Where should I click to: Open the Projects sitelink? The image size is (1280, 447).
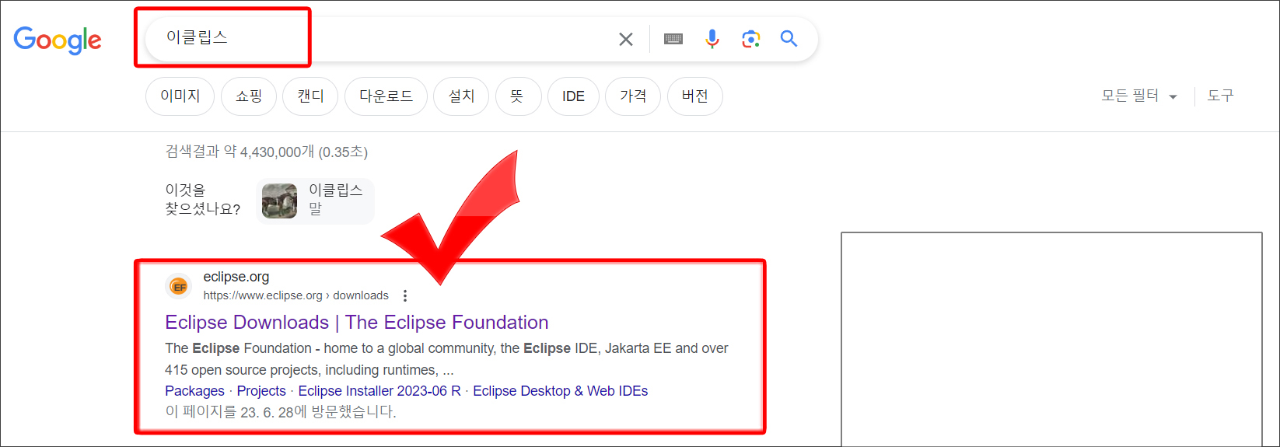pyautogui.click(x=261, y=391)
